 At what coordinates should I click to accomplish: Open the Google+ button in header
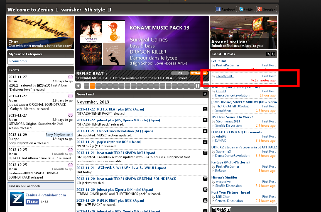[266, 9]
